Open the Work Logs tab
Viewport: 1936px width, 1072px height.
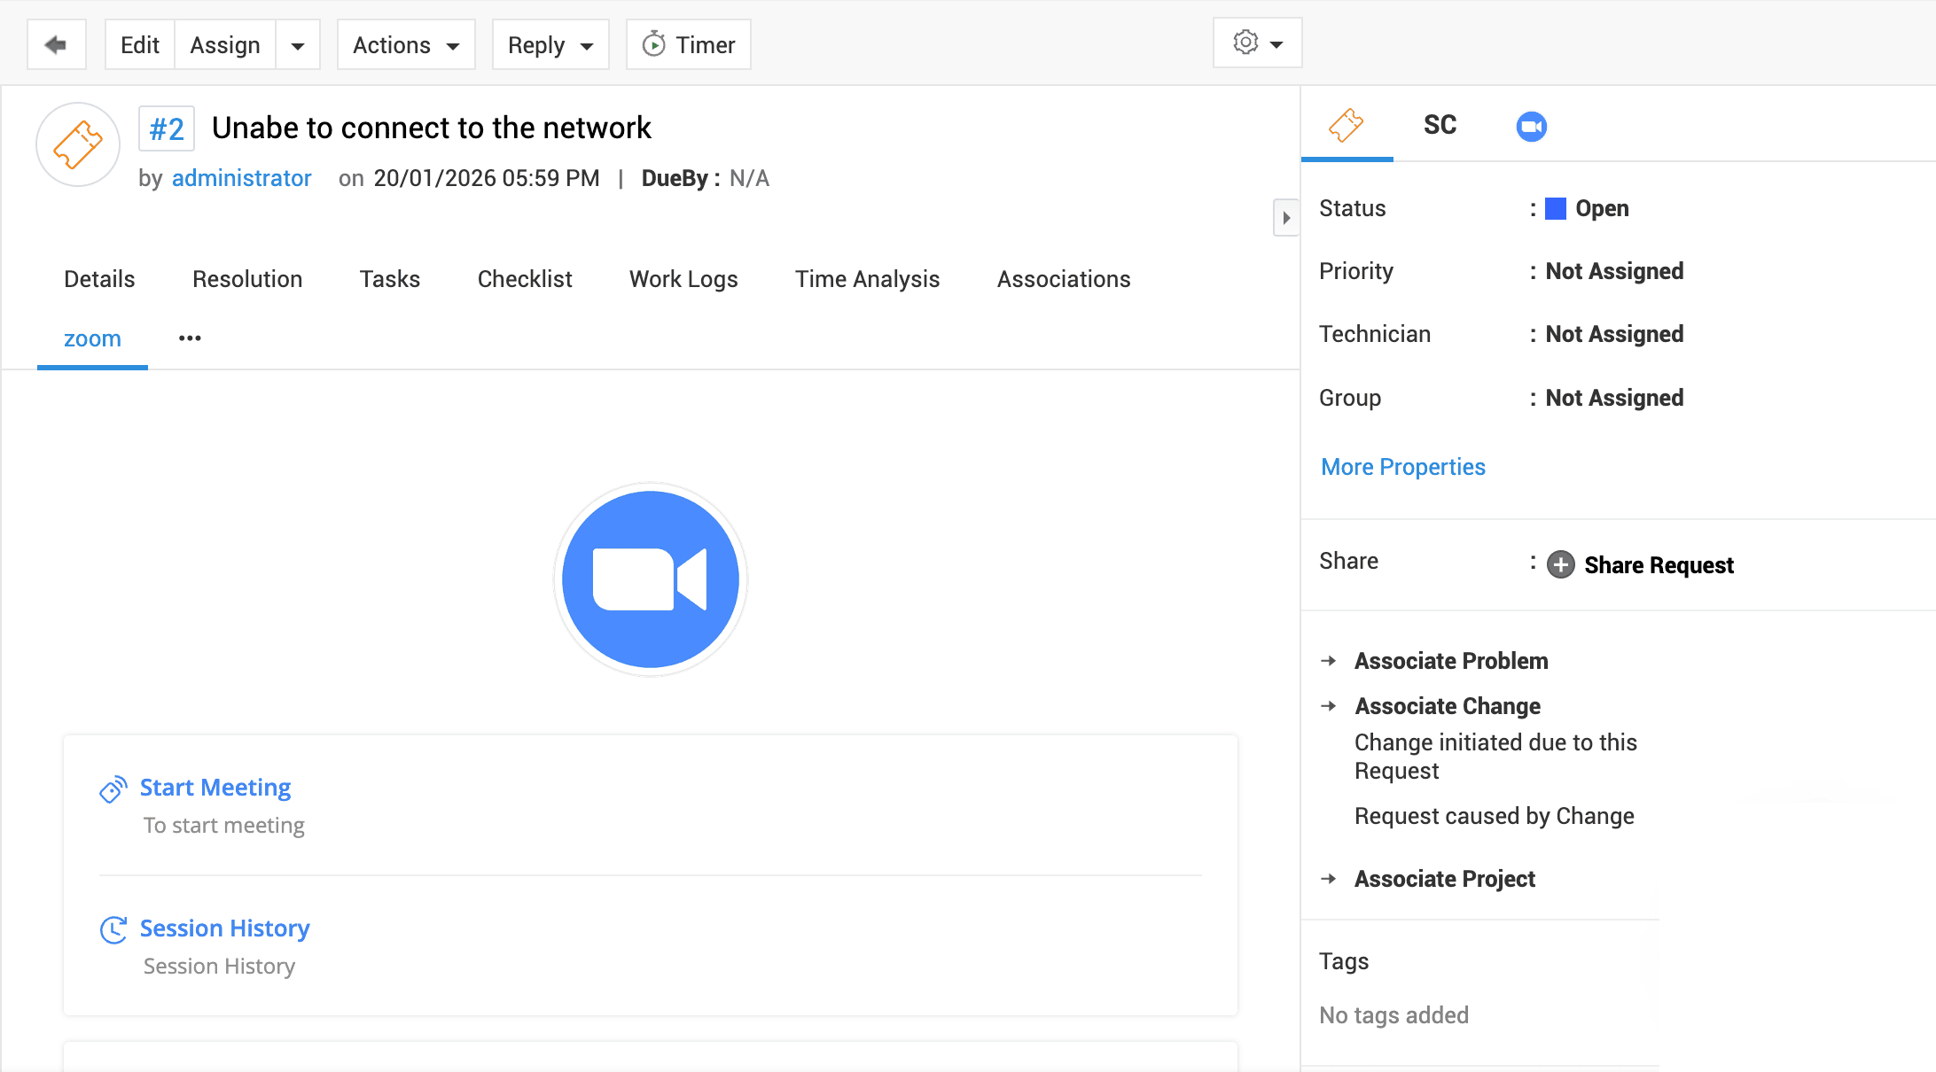click(683, 279)
